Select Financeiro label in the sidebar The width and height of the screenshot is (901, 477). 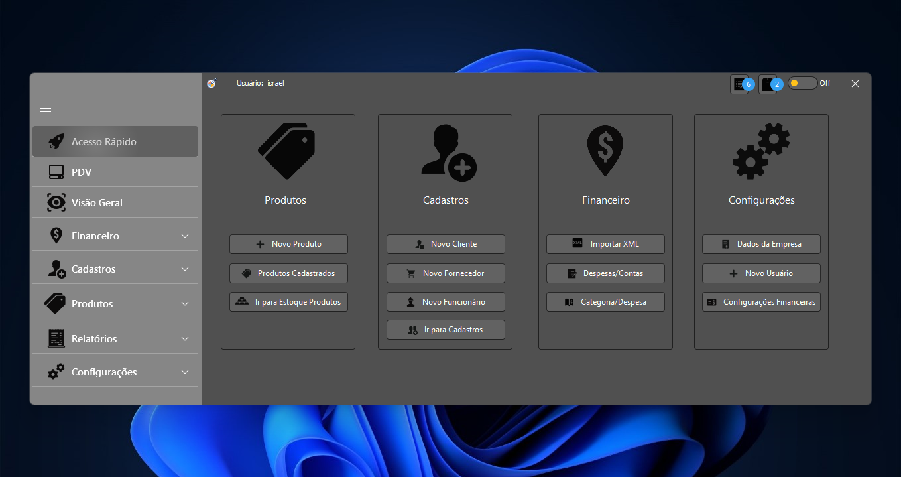(x=95, y=236)
